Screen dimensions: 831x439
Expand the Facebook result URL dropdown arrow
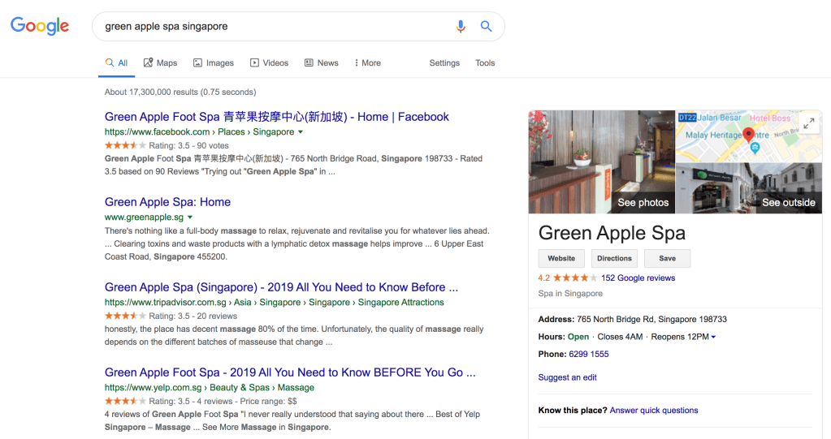click(x=301, y=131)
